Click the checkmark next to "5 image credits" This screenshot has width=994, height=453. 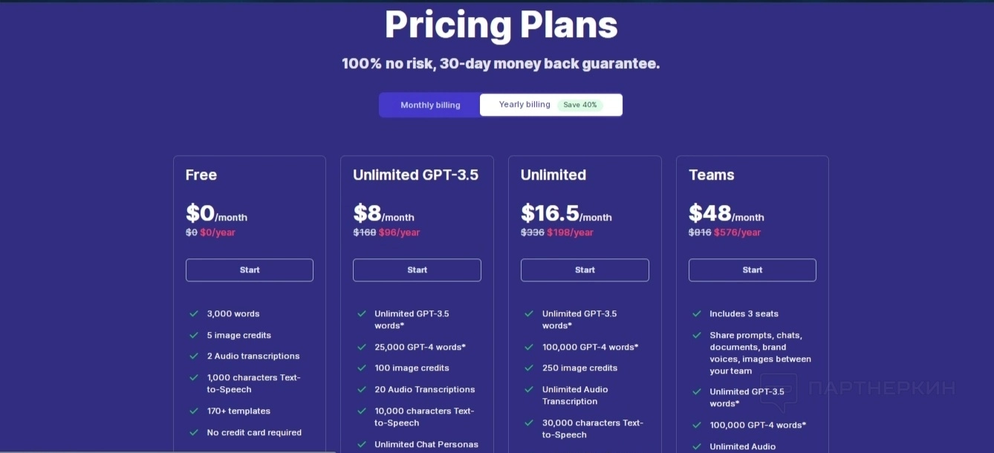tap(194, 336)
